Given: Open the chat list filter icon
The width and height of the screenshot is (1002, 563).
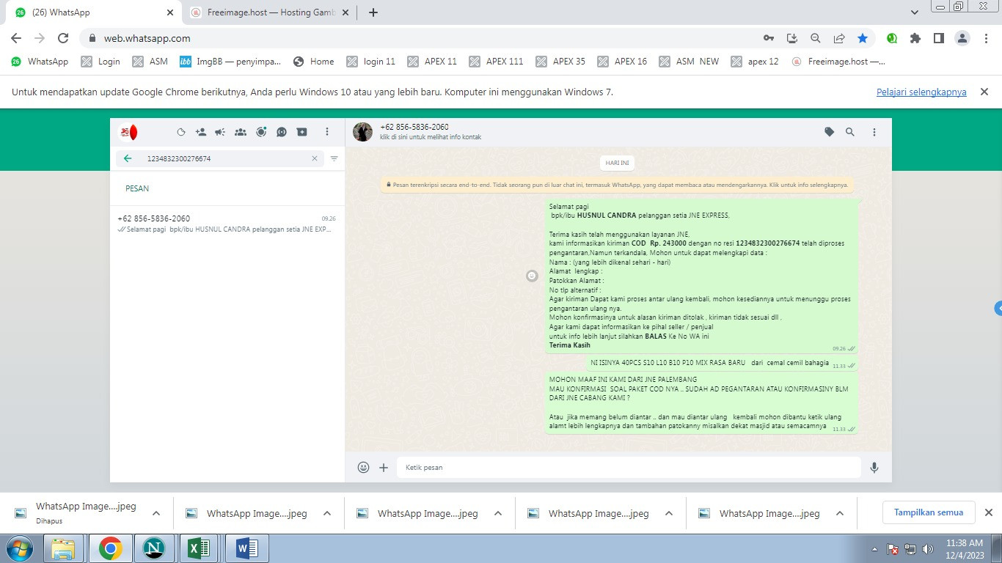Looking at the screenshot, I should pyautogui.click(x=334, y=158).
